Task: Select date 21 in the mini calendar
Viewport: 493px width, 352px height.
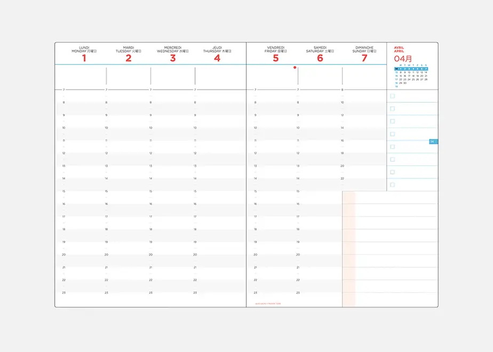Action: coord(426,76)
